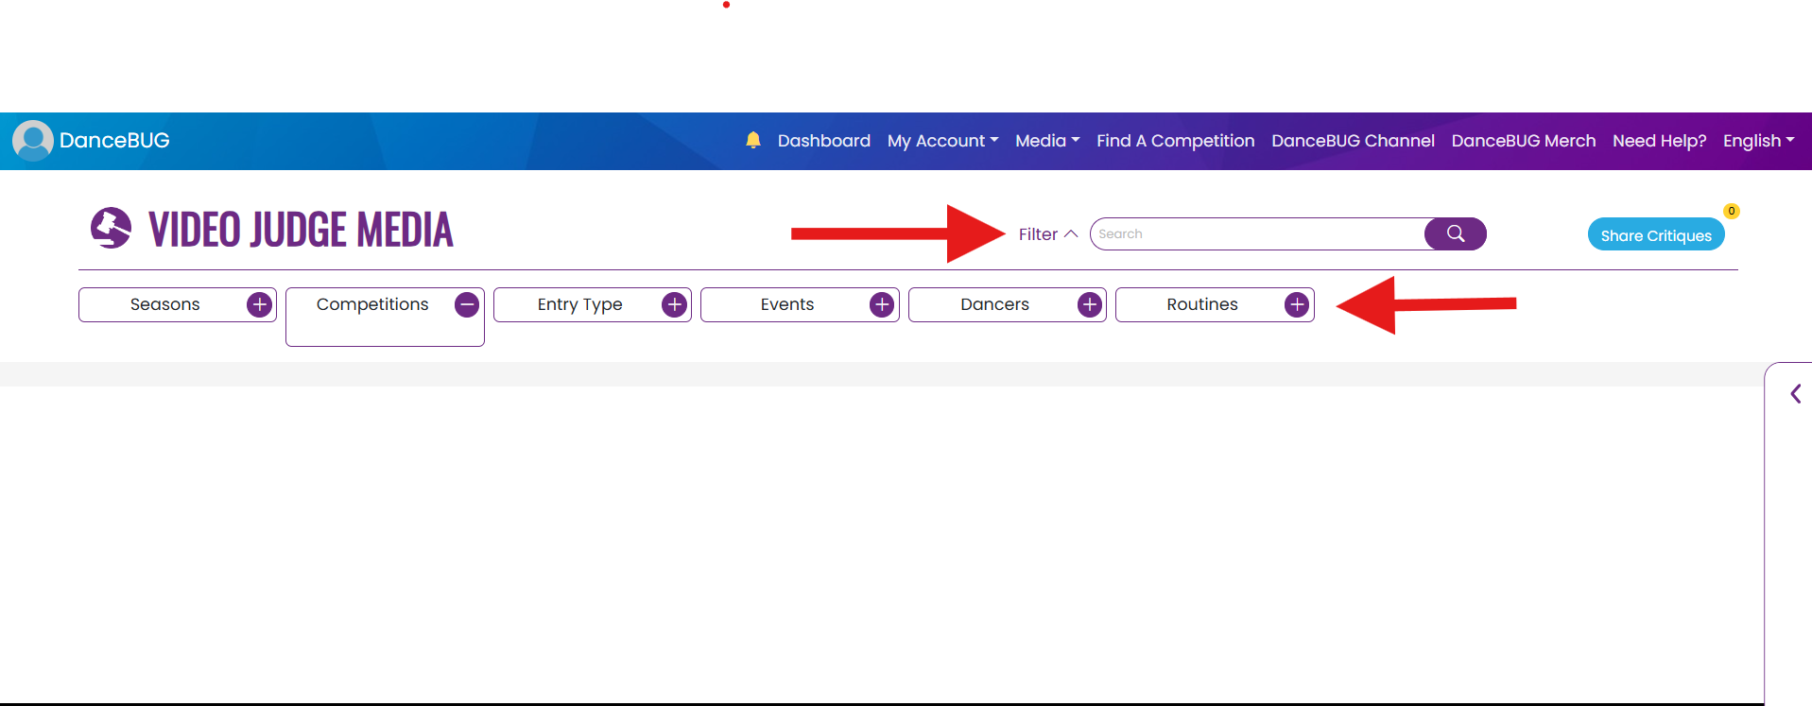Open Find A Competition page
Screen dimensions: 1812x706
1175,141
